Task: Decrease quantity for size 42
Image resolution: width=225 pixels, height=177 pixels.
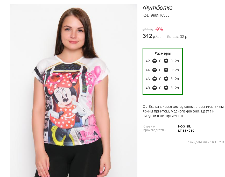Action: [154, 61]
